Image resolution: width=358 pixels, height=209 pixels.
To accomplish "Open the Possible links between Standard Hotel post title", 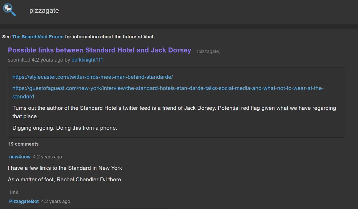I will [x=99, y=50].
